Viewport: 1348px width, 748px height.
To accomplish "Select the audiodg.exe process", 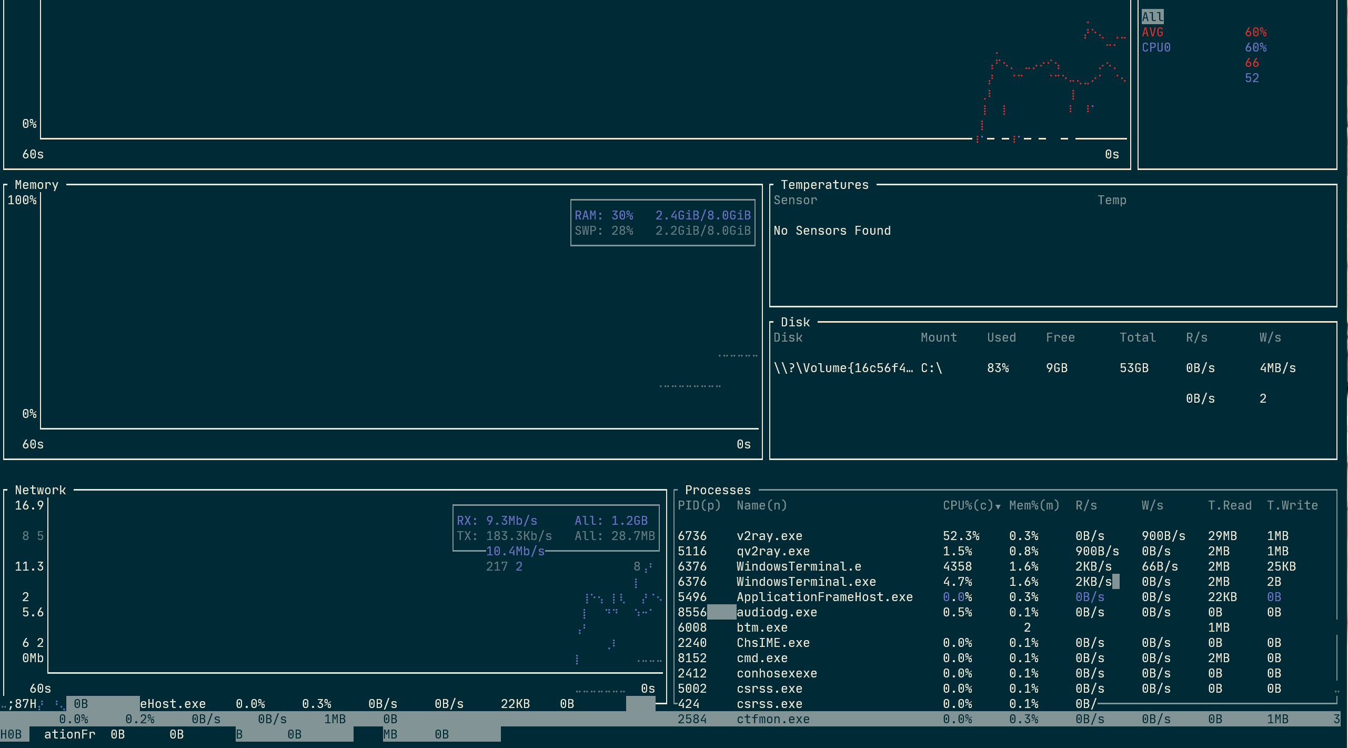I will 777,612.
